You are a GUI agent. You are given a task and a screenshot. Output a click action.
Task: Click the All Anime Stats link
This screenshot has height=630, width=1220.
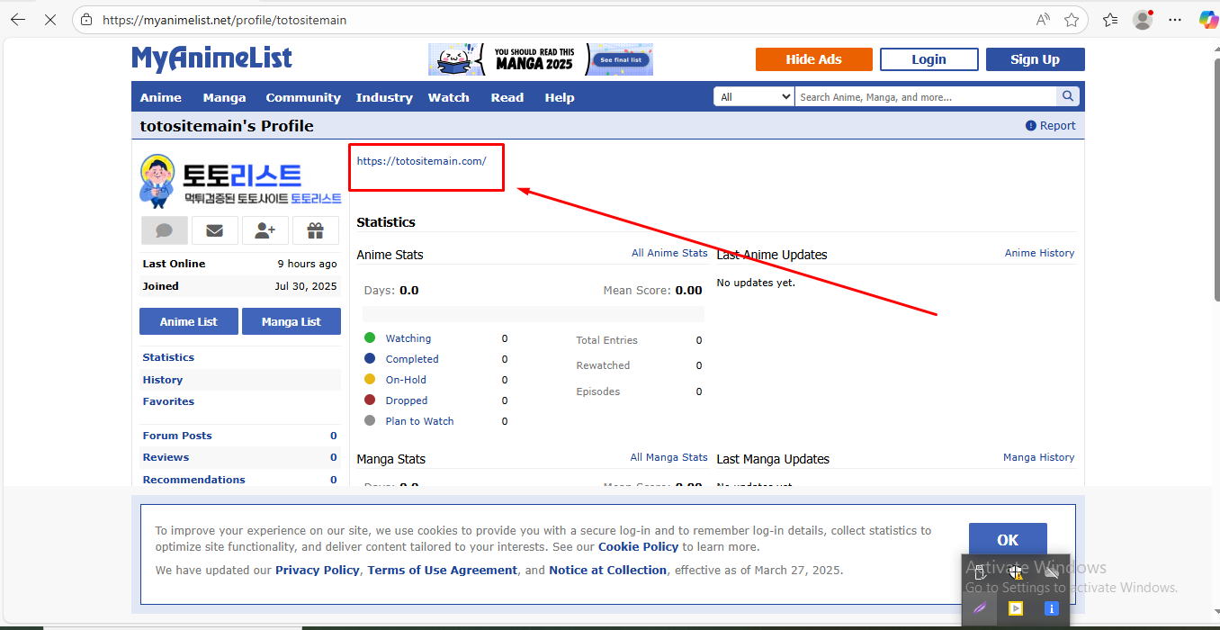pyautogui.click(x=669, y=253)
